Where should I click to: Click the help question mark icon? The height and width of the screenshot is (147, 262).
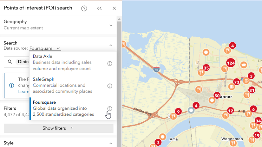[x=84, y=8]
